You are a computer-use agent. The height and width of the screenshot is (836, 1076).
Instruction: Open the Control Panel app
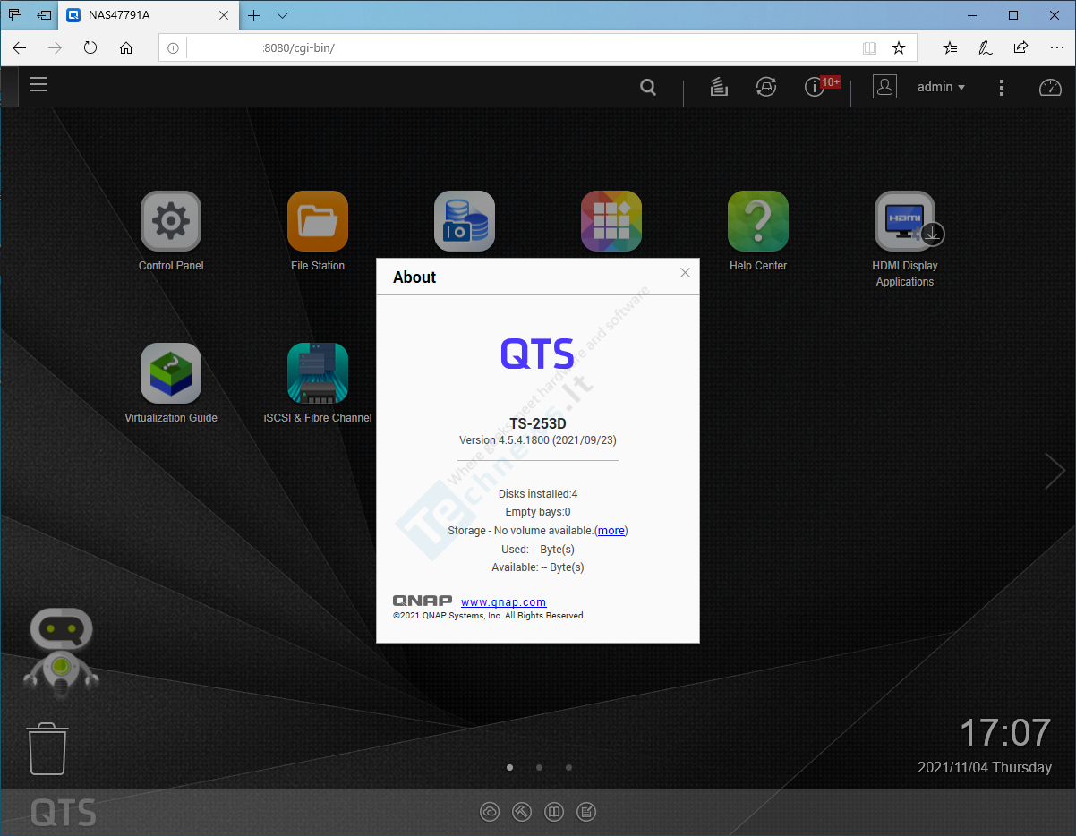pyautogui.click(x=171, y=221)
